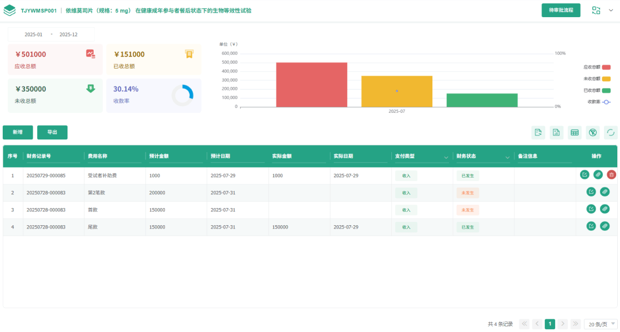Click the 2025-01 start date field
The height and width of the screenshot is (332, 620).
[33, 34]
